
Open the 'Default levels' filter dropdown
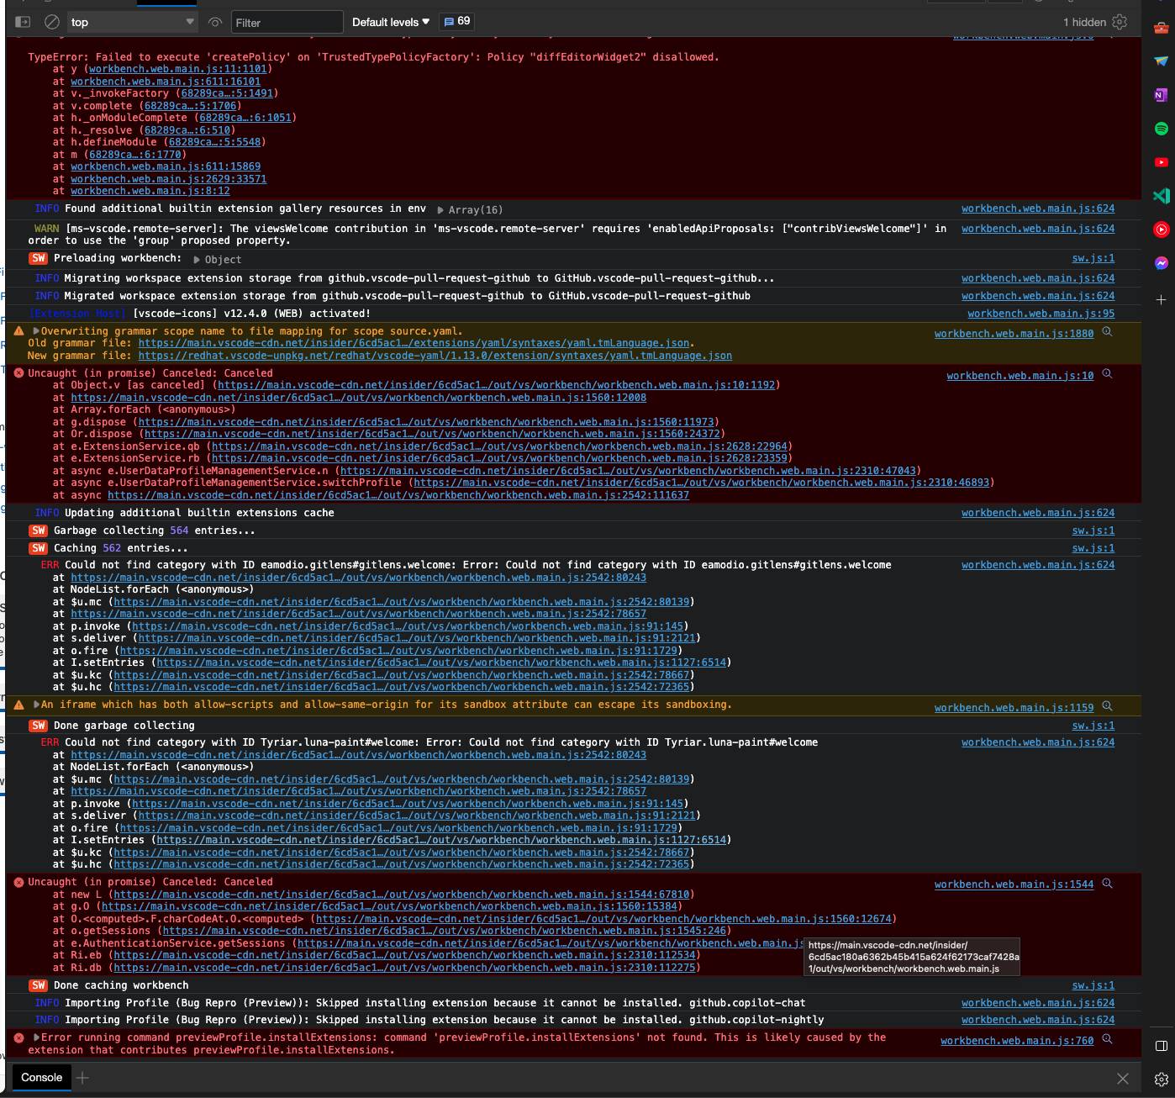389,22
